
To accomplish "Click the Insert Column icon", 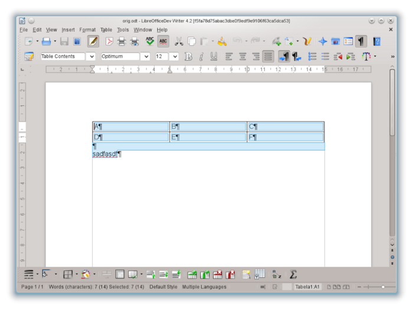I will pos(205,275).
